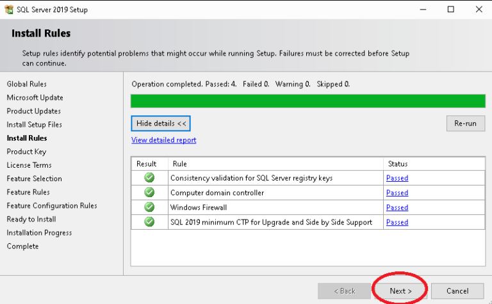Click the green completed progress bar
The image size is (492, 304).
tap(307, 101)
